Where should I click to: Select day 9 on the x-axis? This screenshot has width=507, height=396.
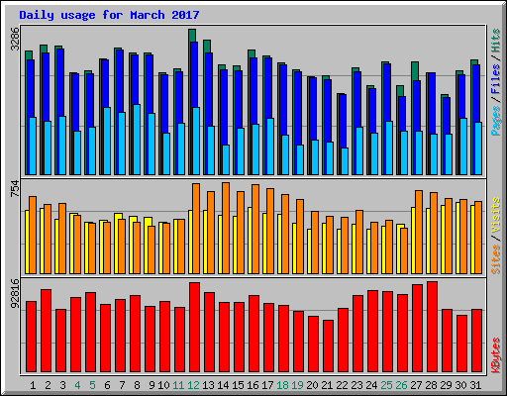[x=152, y=385]
